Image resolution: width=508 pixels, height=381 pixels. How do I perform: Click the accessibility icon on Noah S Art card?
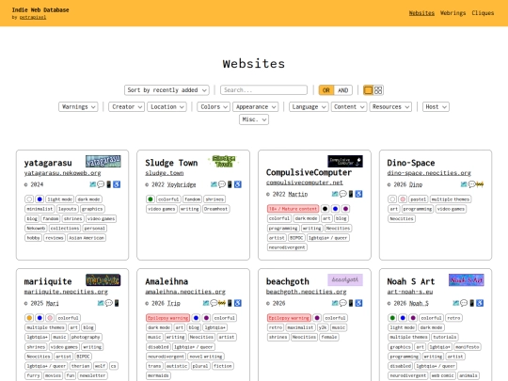(x=480, y=303)
